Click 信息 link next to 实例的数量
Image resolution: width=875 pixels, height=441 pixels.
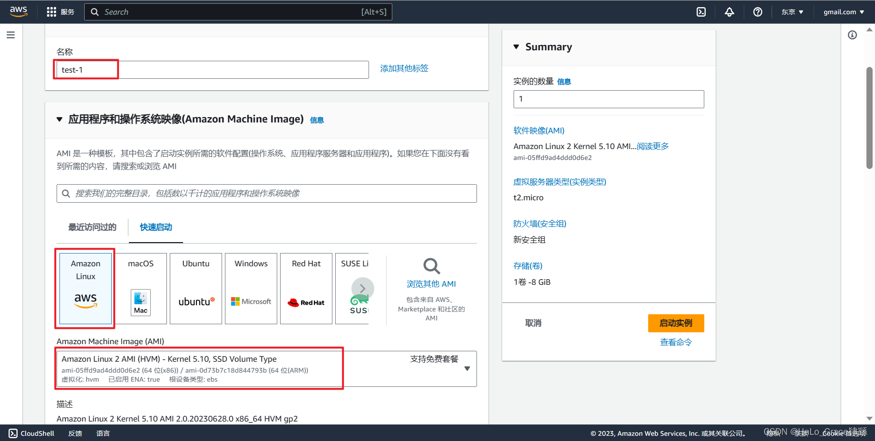pyautogui.click(x=564, y=82)
